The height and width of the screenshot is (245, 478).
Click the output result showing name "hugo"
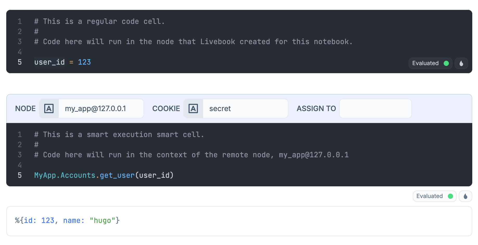tap(67, 221)
